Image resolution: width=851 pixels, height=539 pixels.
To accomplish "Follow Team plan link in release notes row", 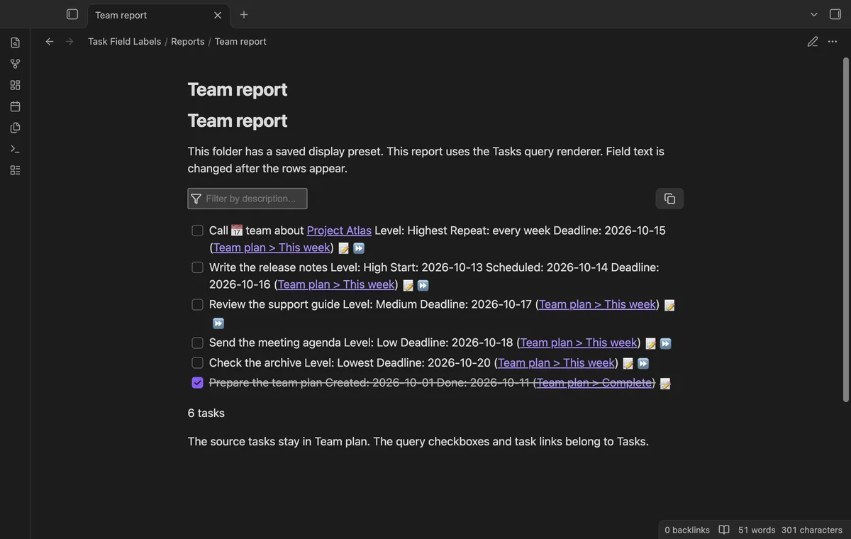I will pos(336,284).
